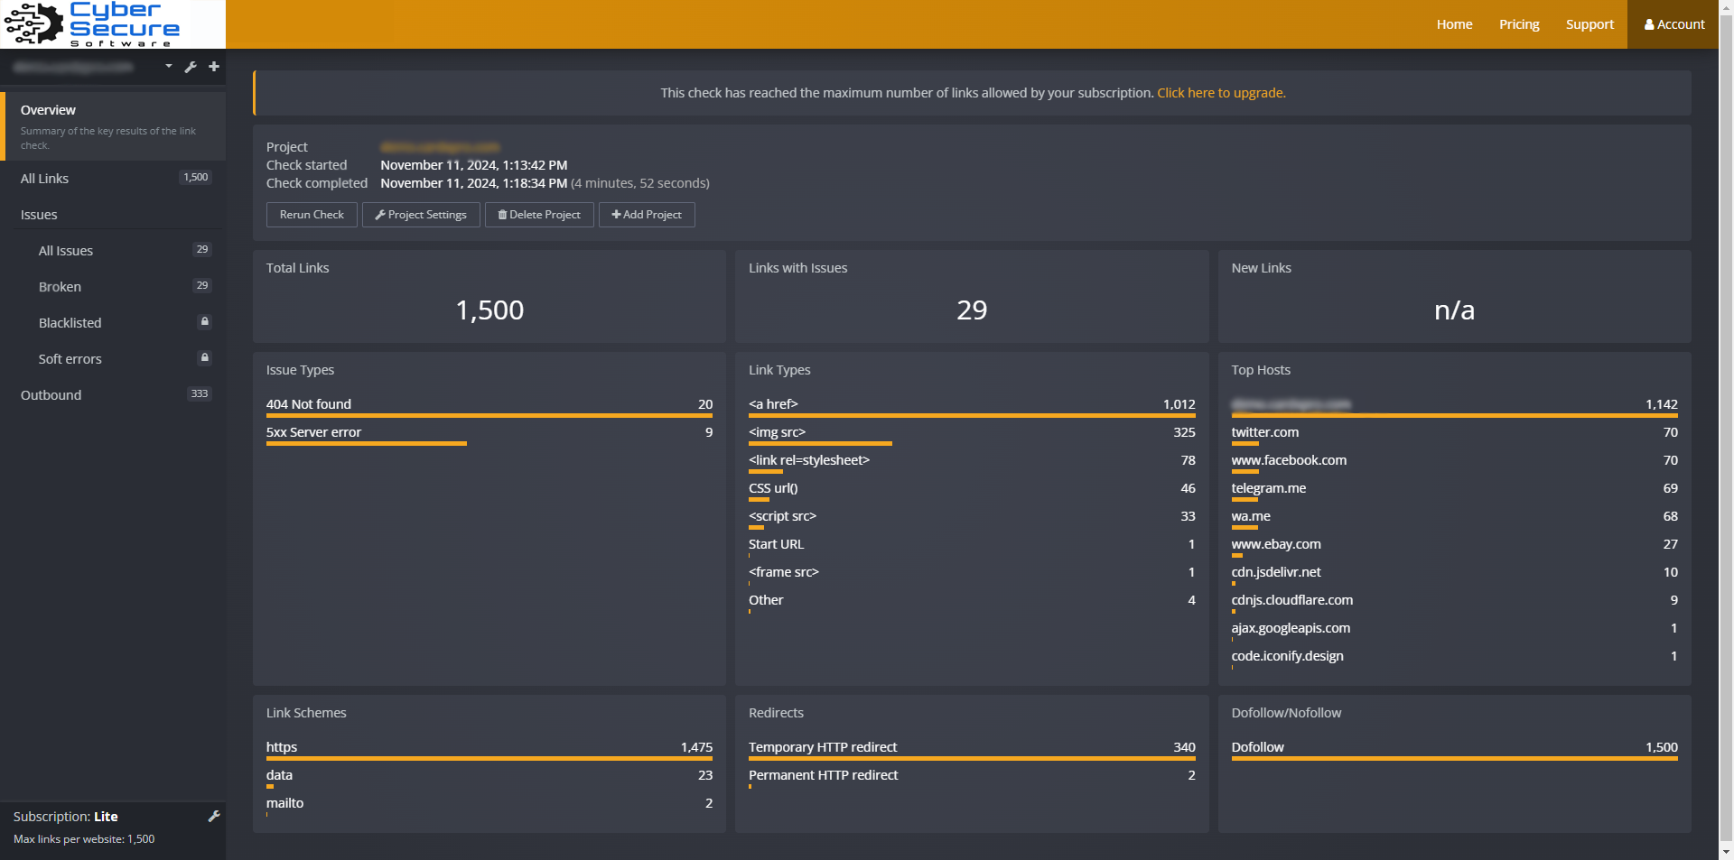Click the wrench icon beside Subscription Lite
1734x860 pixels.
214,816
